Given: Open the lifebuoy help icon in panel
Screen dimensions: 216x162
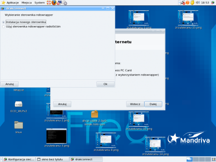Looking at the screenshot, I should (x=49, y=3).
